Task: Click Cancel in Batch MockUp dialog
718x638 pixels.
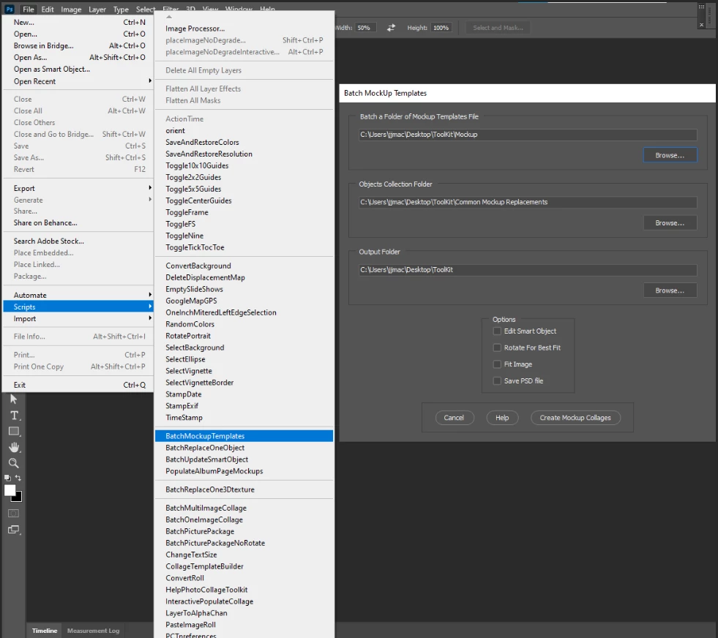Action: [454, 417]
